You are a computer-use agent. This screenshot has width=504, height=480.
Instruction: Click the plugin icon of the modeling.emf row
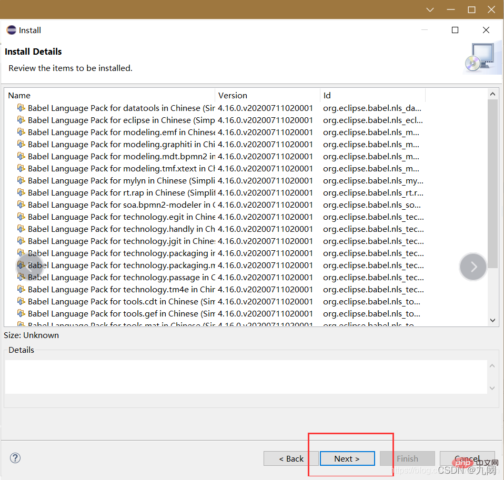click(21, 132)
